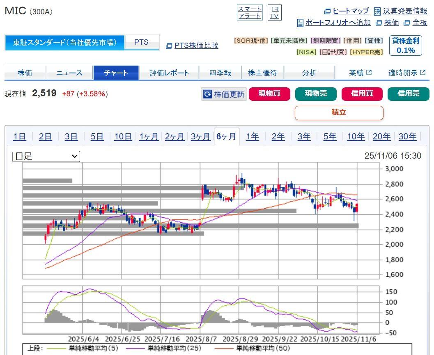
Task: Switch market to PTS
Action: pyautogui.click(x=141, y=42)
